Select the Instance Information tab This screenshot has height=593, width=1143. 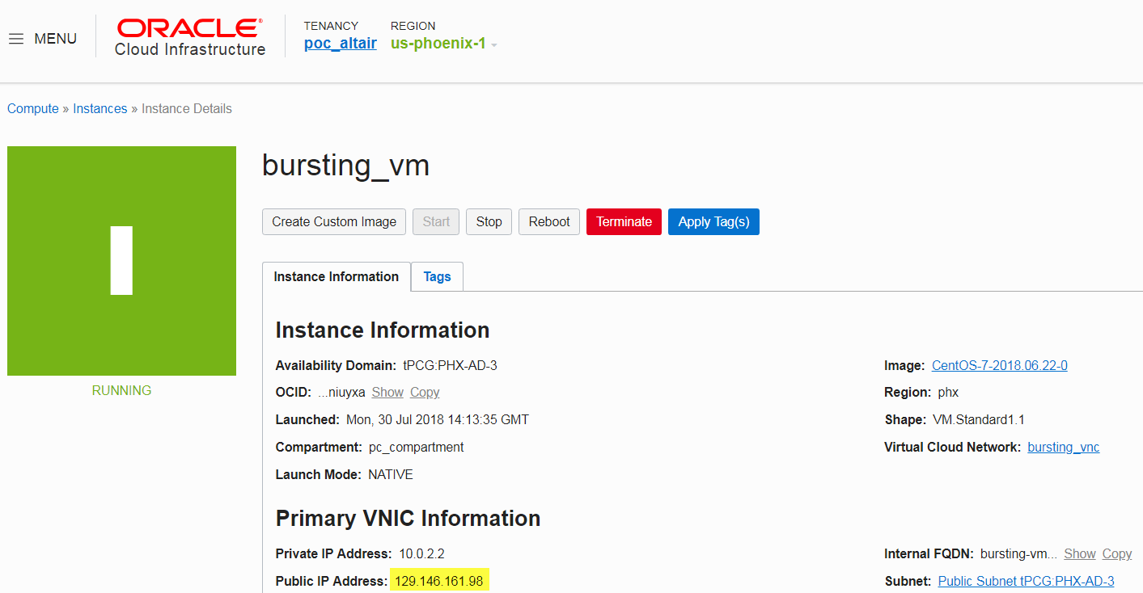[x=336, y=276]
